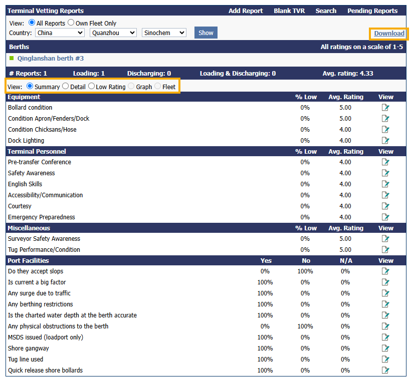
Task: Open the Sinochem terminal dropdown
Action: pyautogui.click(x=164, y=33)
